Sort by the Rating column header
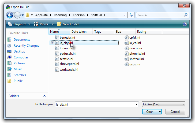Image resolution: width=195 pixels, height=123 pixels. [149, 32]
